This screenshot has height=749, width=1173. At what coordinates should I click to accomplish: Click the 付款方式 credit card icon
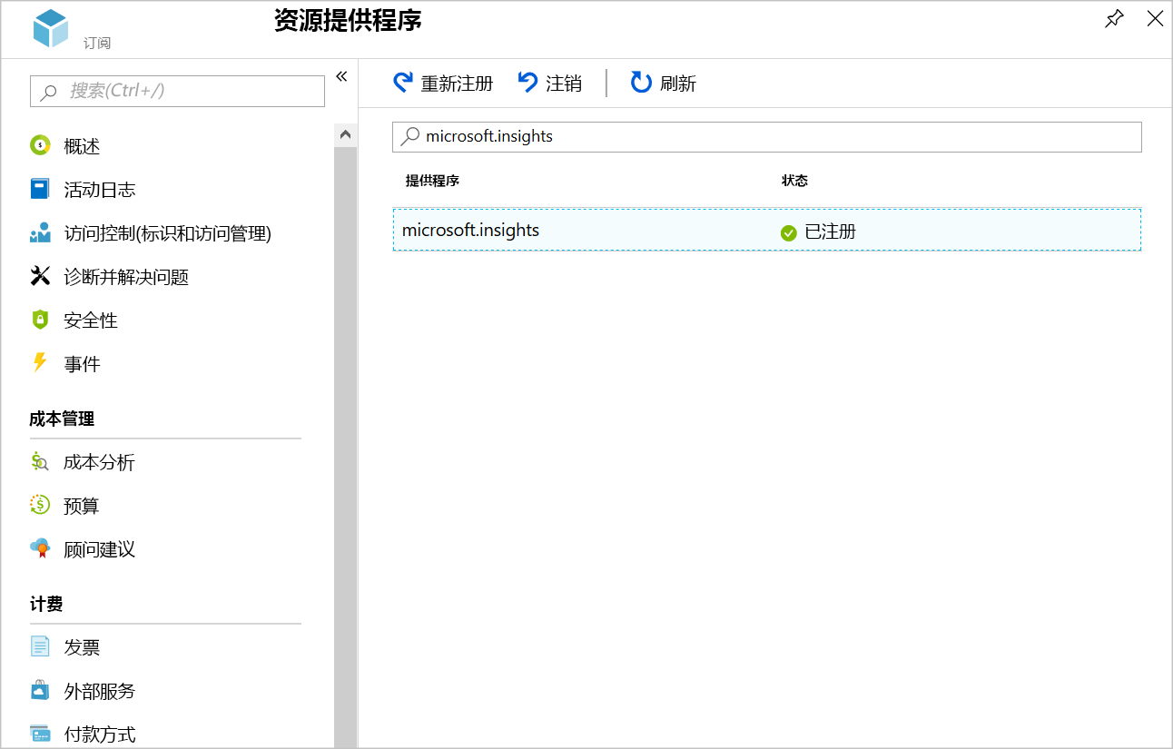click(40, 734)
